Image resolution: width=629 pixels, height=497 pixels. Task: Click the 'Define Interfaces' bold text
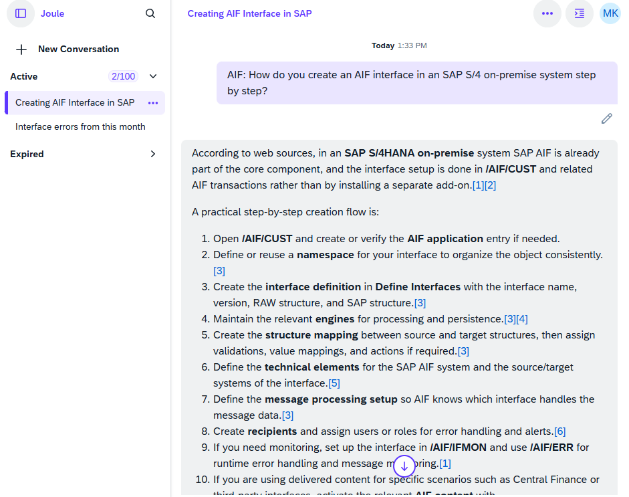[418, 287]
